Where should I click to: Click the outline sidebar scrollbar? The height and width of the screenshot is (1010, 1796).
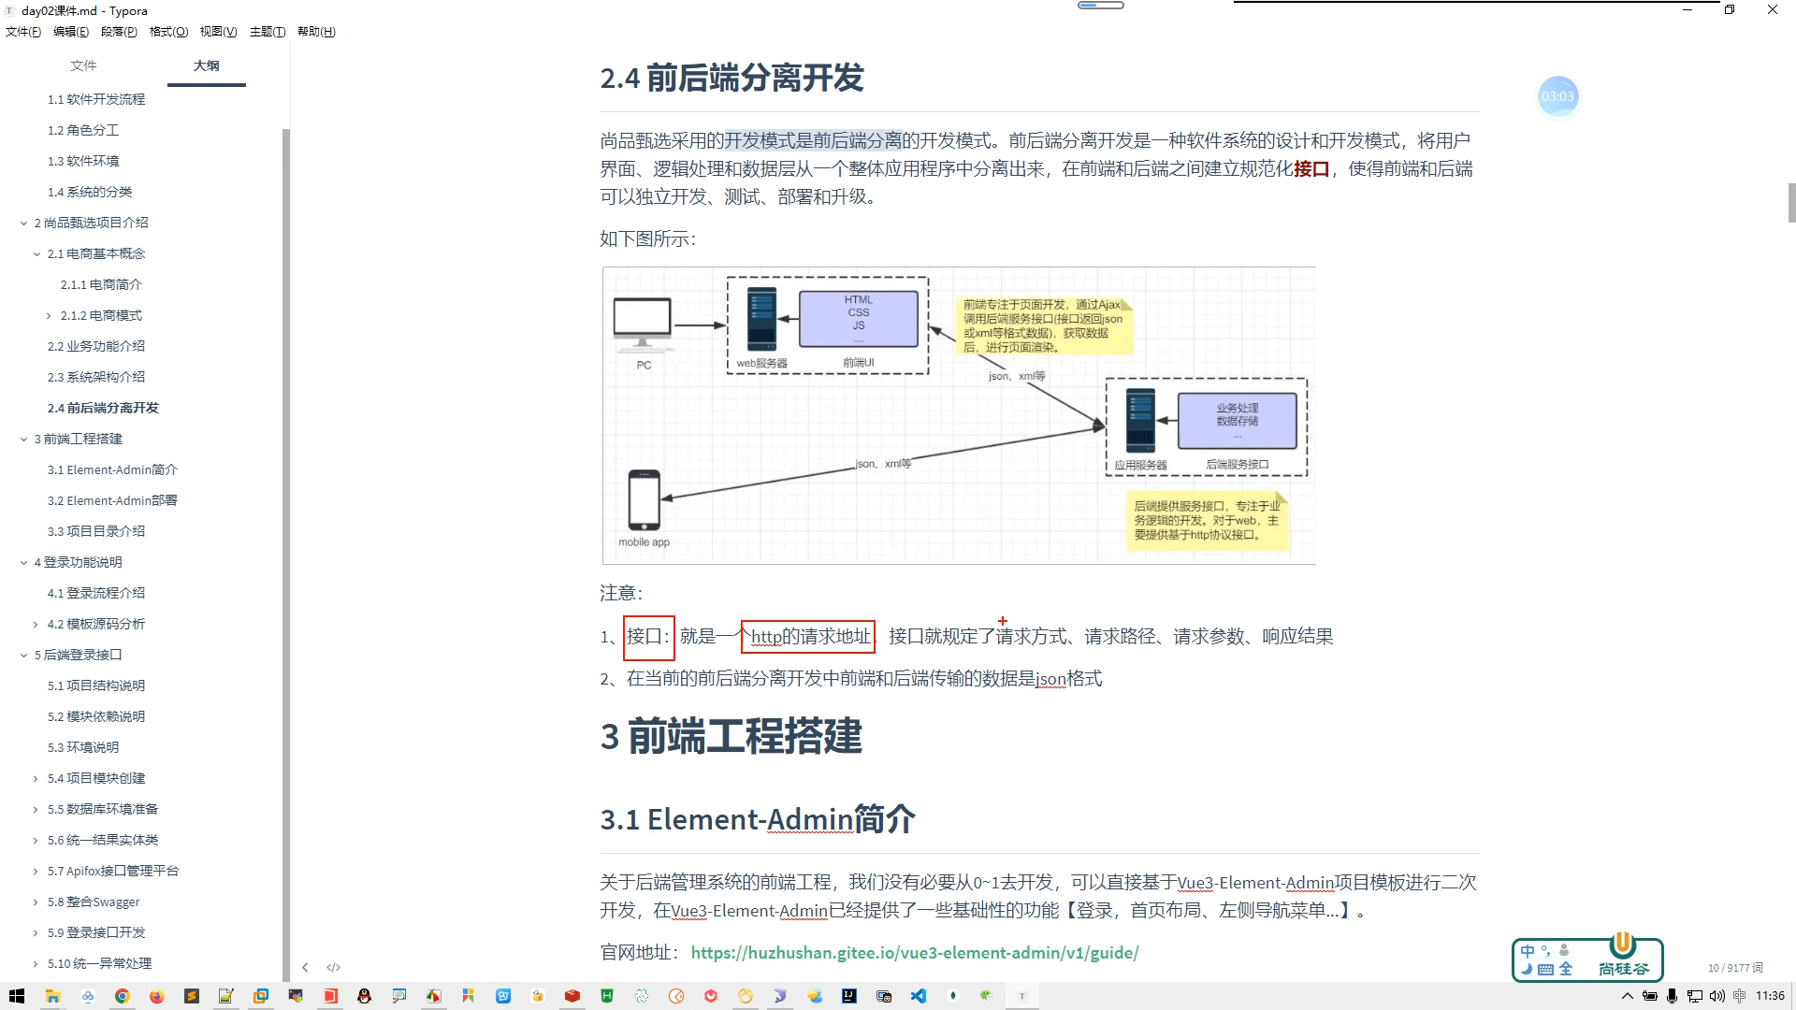pyautogui.click(x=285, y=555)
